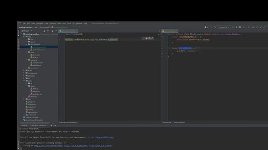
Task: Open the Refactor menu
Action: click(x=53, y=23)
